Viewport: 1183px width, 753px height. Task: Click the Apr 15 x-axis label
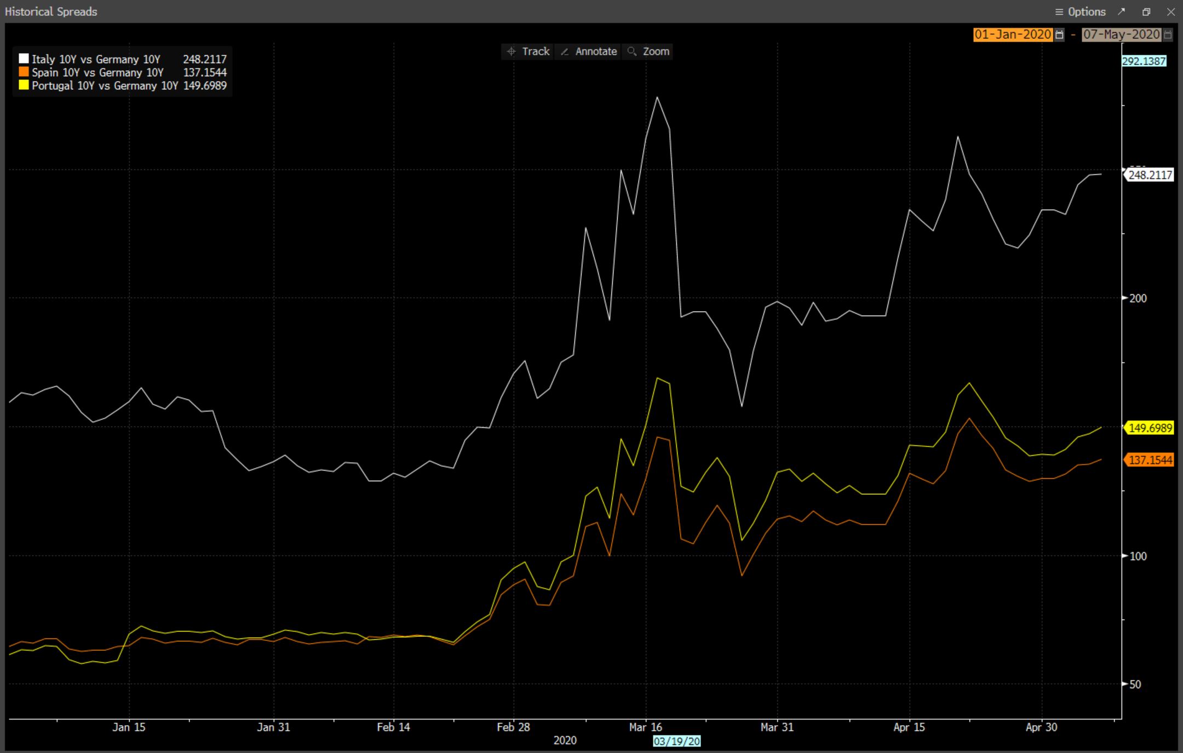[x=909, y=727]
